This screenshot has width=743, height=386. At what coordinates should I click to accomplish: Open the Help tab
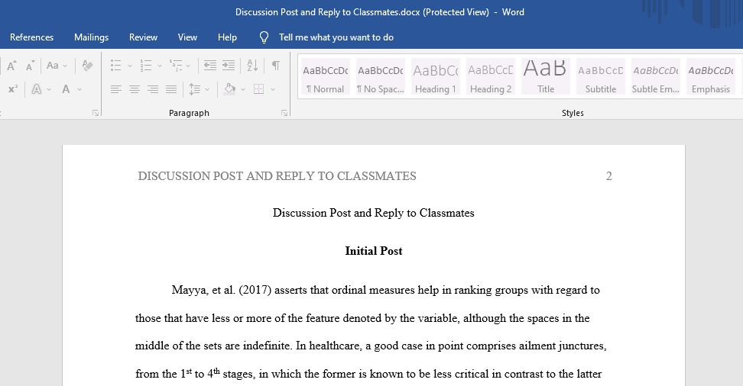[228, 37]
